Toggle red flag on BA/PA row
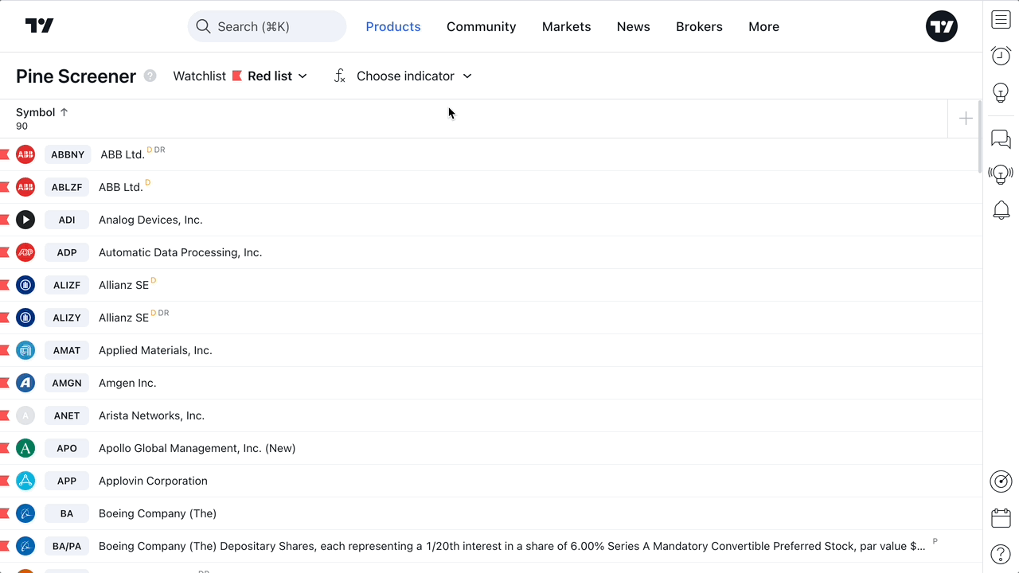The width and height of the screenshot is (1019, 573). pyautogui.click(x=5, y=546)
